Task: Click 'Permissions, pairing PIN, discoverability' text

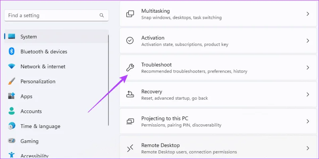Action: 181,125
